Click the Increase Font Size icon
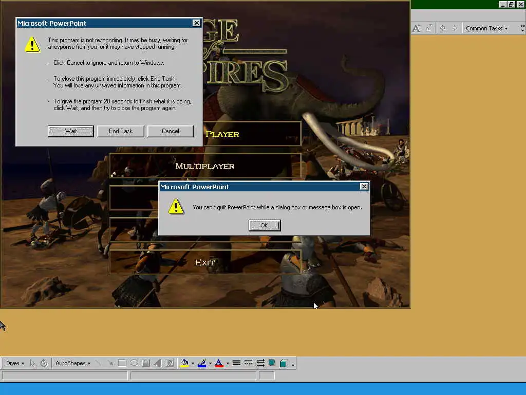Image resolution: width=526 pixels, height=395 pixels. click(416, 28)
